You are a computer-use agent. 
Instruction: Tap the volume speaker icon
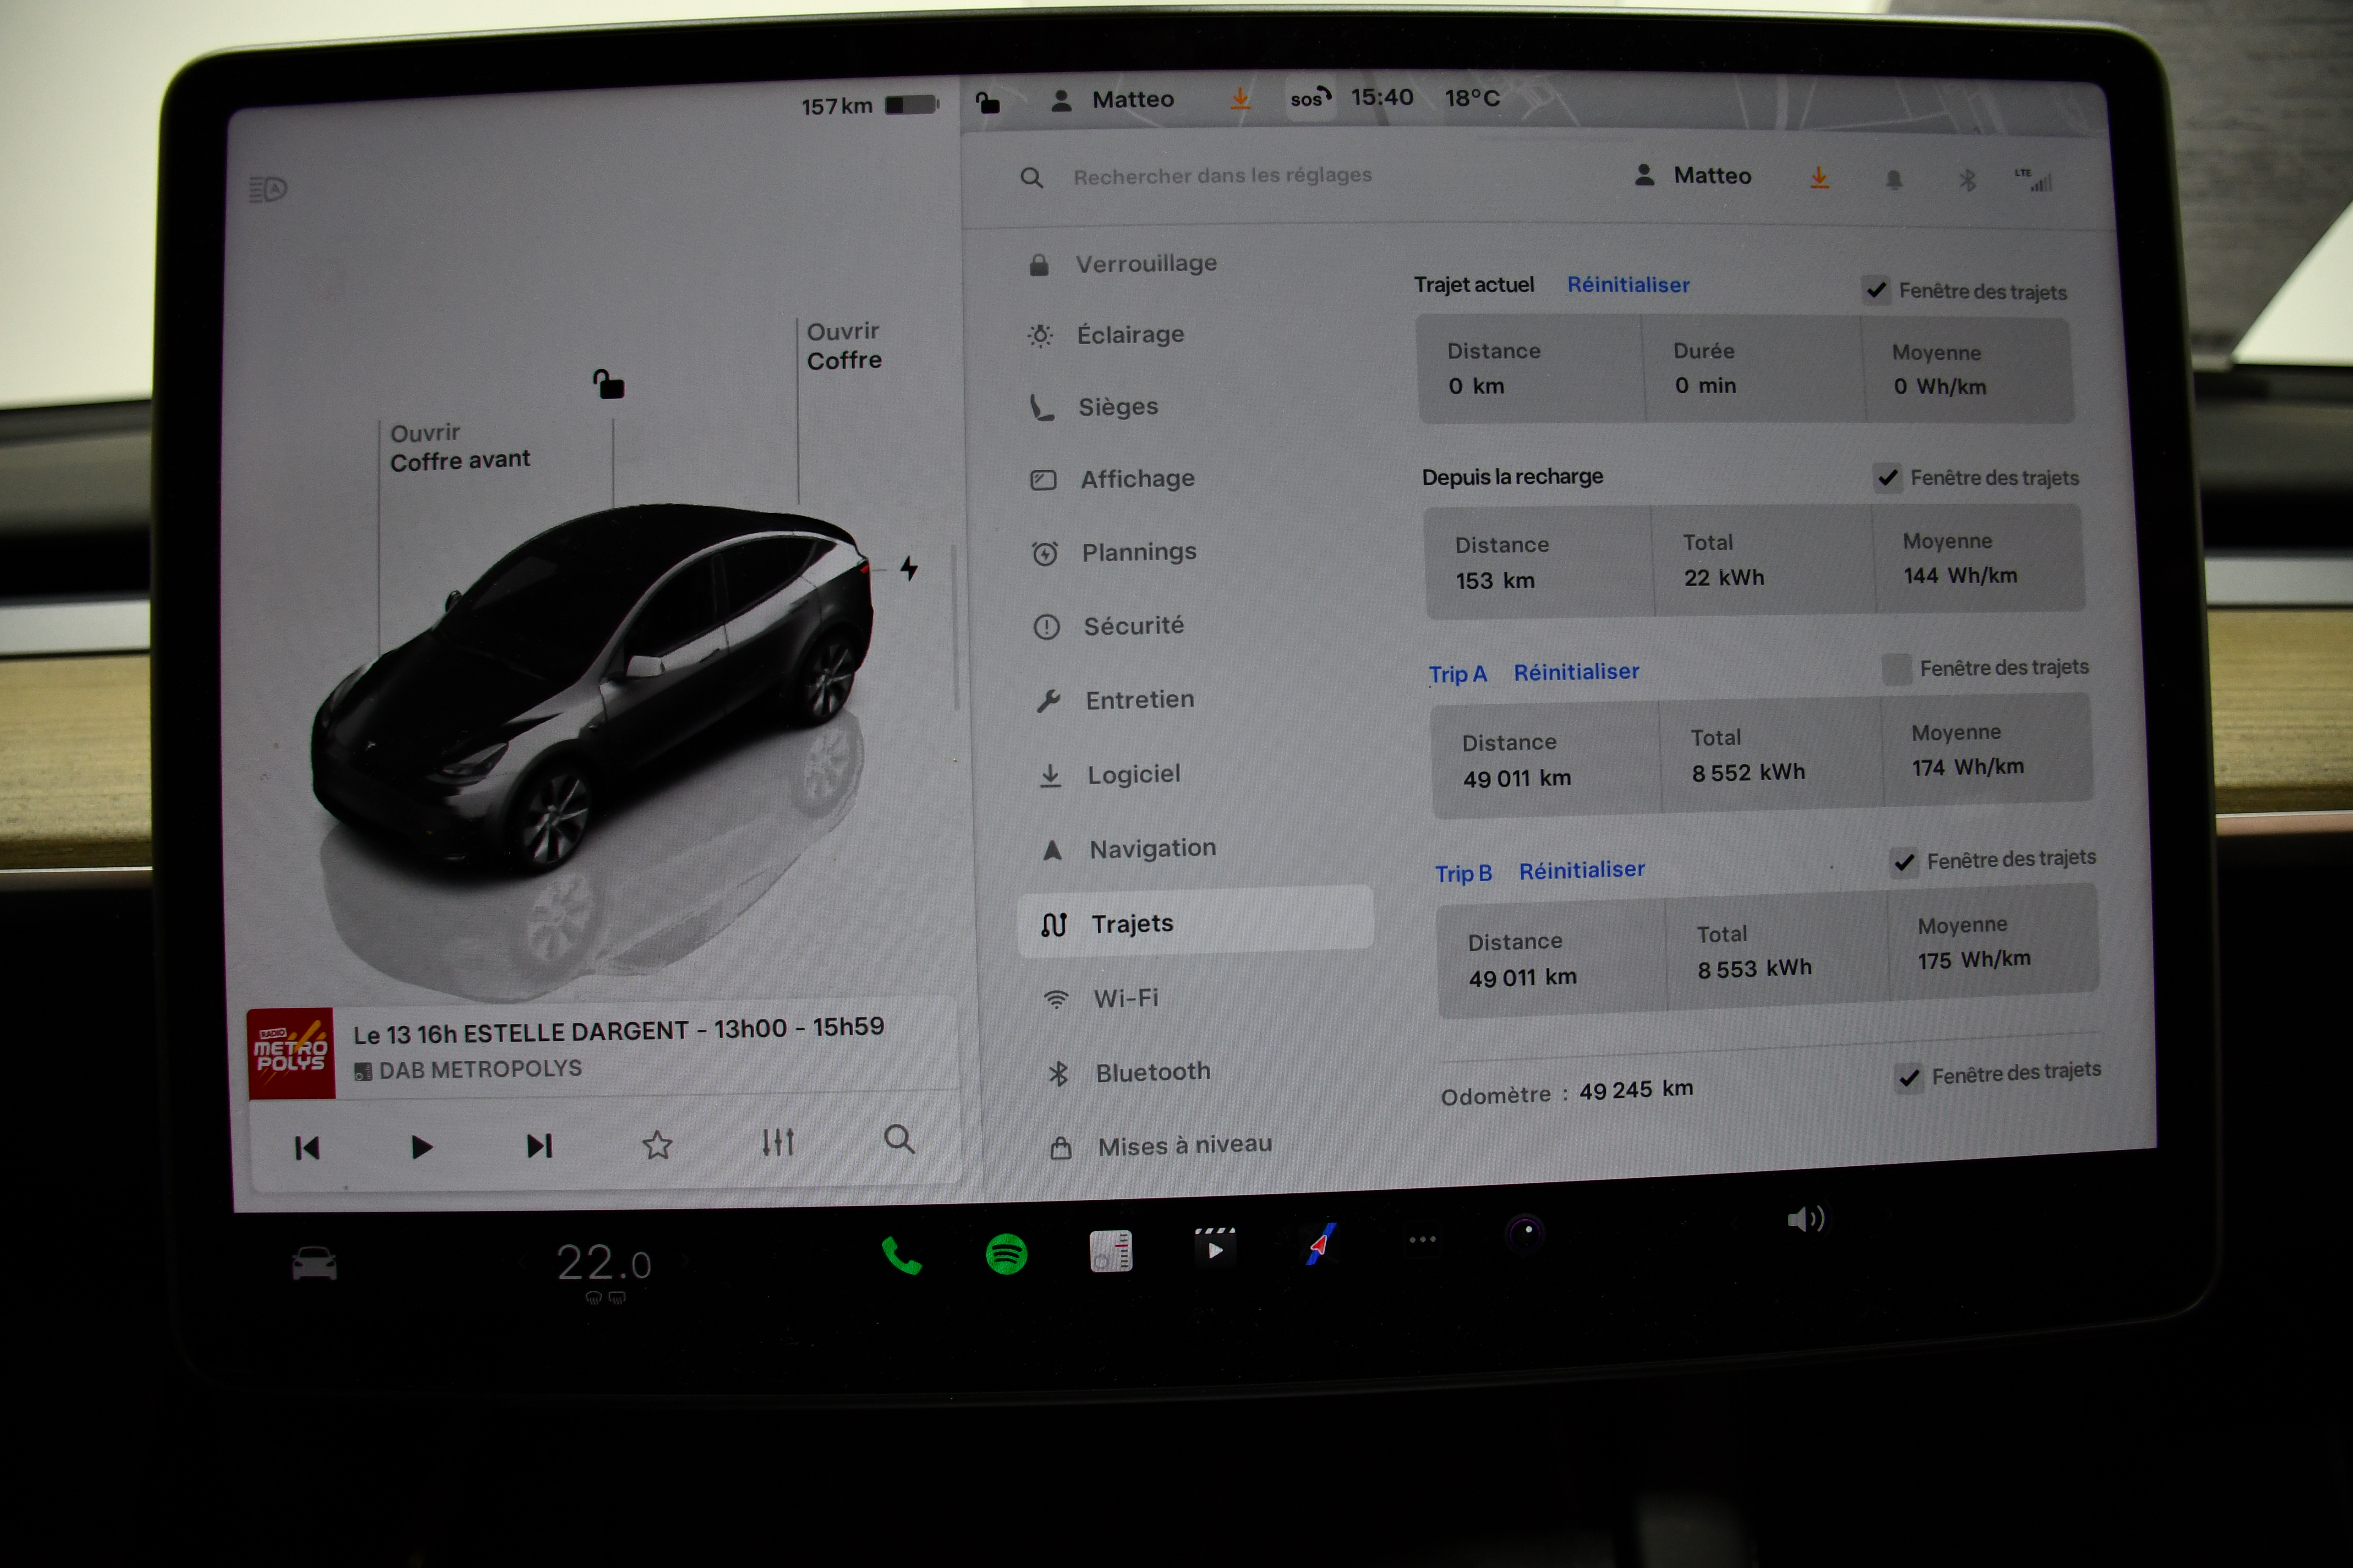click(1806, 1219)
